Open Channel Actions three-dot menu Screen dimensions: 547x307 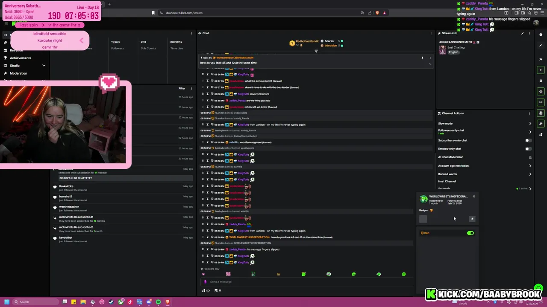tap(529, 113)
